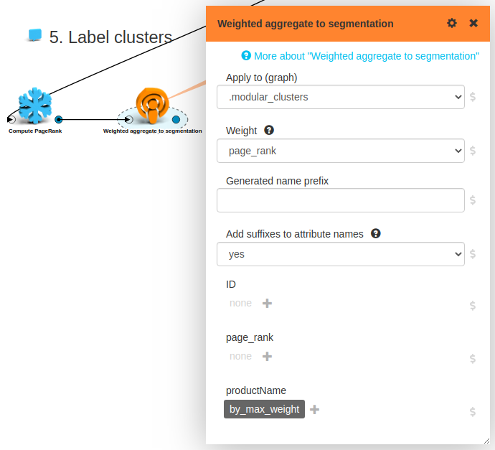The width and height of the screenshot is (495, 450).
Task: Click the output port of Compute PageRank
Action: point(59,120)
